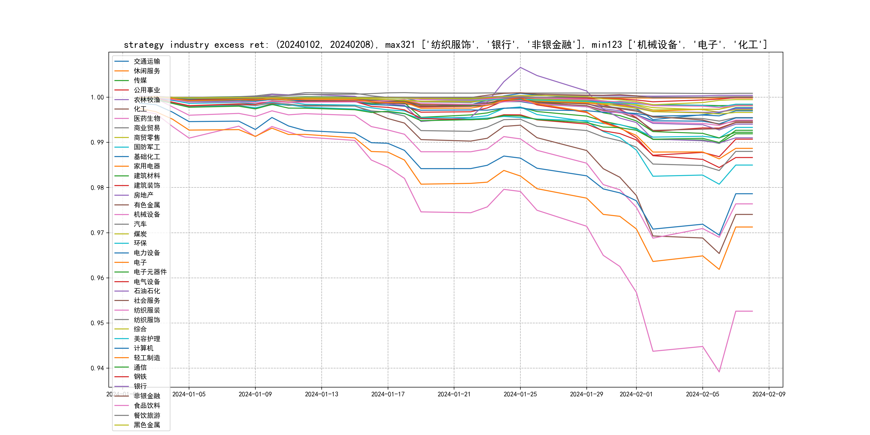This screenshot has width=870, height=435.
Task: Click the purple line swatch beside 房地产
Action: click(122, 195)
